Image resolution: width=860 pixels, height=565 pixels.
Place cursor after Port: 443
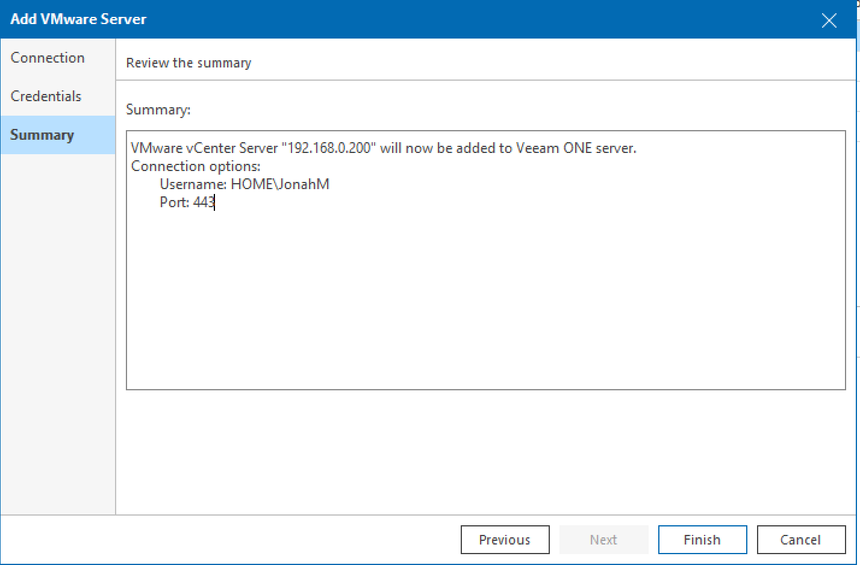(215, 202)
